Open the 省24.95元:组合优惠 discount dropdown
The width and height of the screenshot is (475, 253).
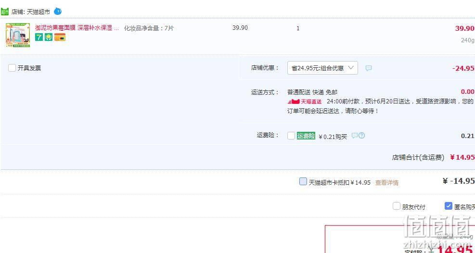click(x=322, y=68)
